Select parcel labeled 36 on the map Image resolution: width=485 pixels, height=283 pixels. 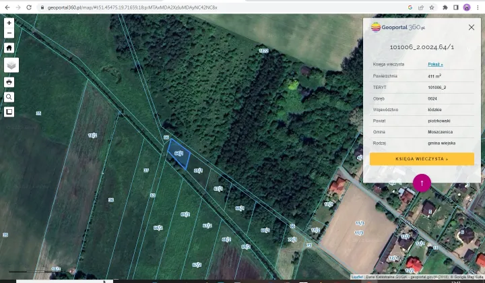point(111,200)
